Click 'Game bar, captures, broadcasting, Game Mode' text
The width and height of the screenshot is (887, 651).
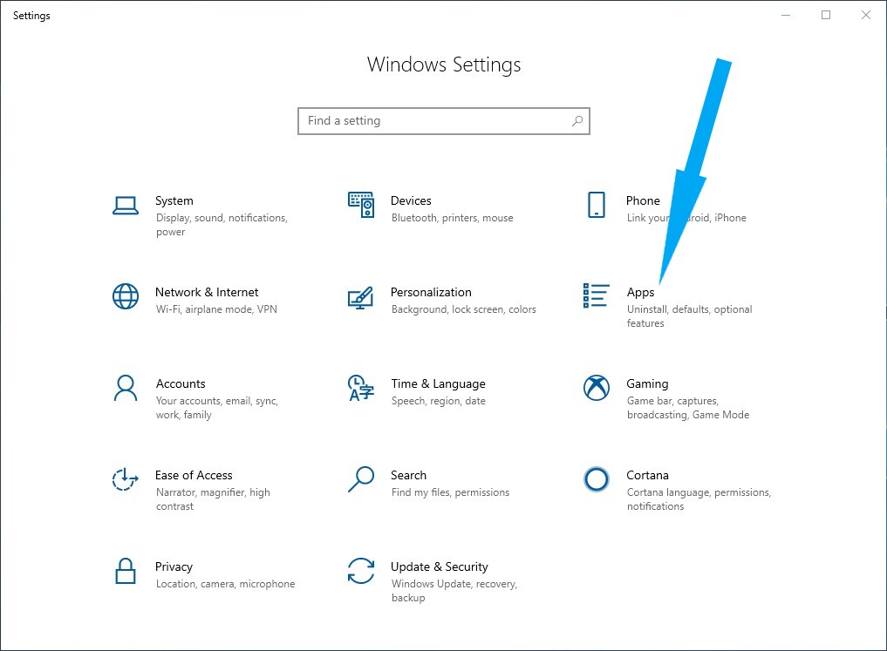(x=688, y=408)
